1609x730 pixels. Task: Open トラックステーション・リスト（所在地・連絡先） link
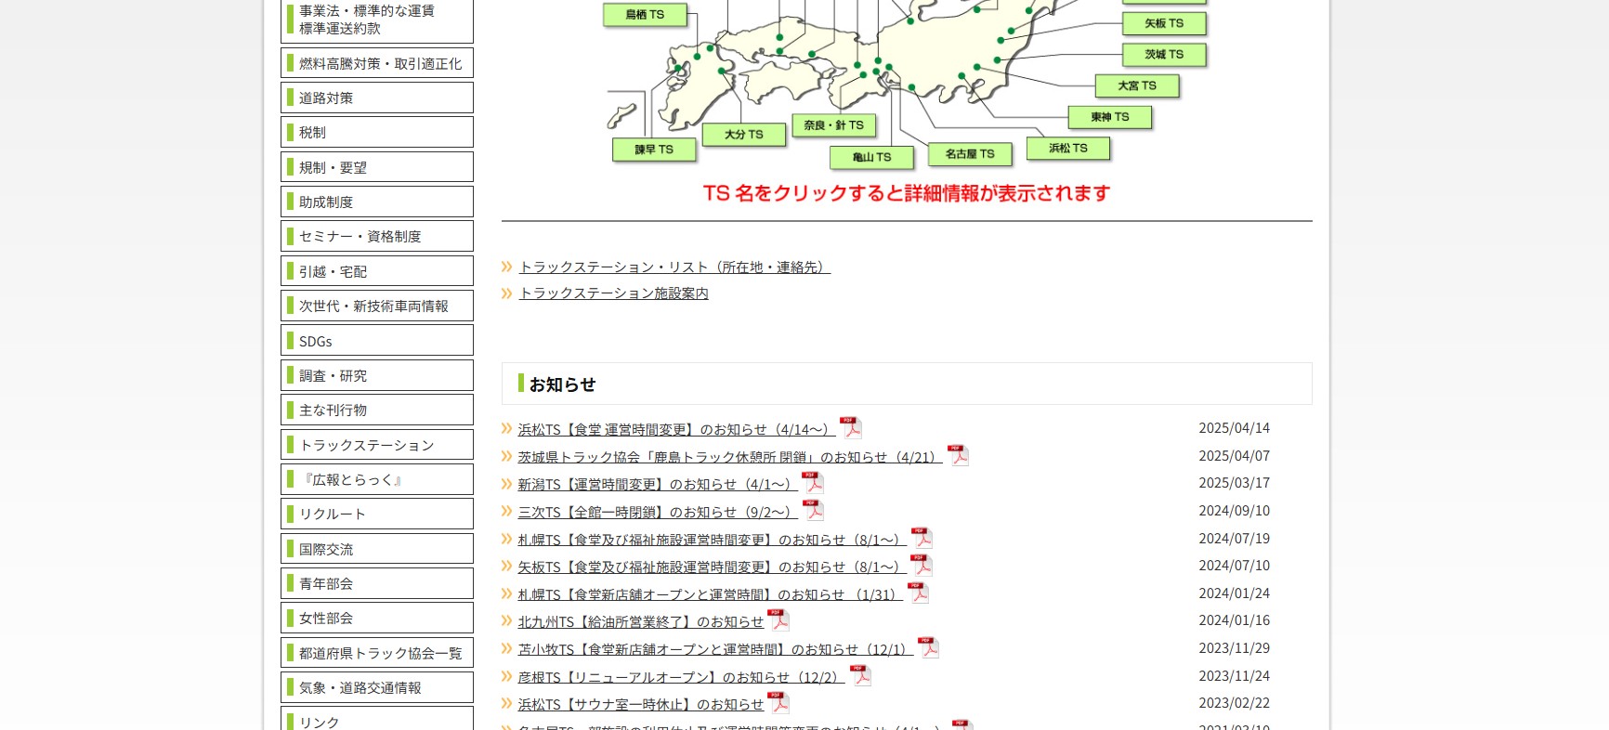coord(674,267)
